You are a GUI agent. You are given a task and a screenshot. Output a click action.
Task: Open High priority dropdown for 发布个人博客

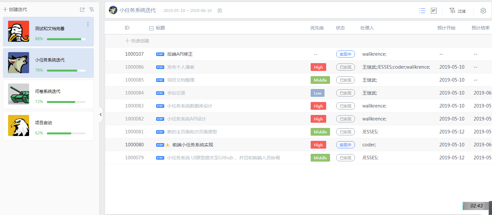tap(318, 67)
